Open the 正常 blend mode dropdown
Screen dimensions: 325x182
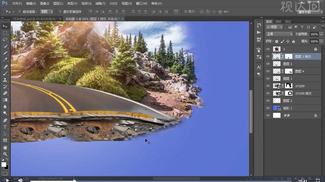pyautogui.click(x=279, y=34)
